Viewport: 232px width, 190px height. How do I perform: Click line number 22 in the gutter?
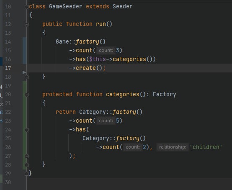click(8, 112)
